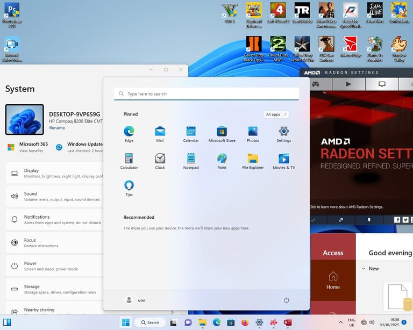Select the Display tab in Radeon Settings
413x330 pixels.
click(x=382, y=84)
